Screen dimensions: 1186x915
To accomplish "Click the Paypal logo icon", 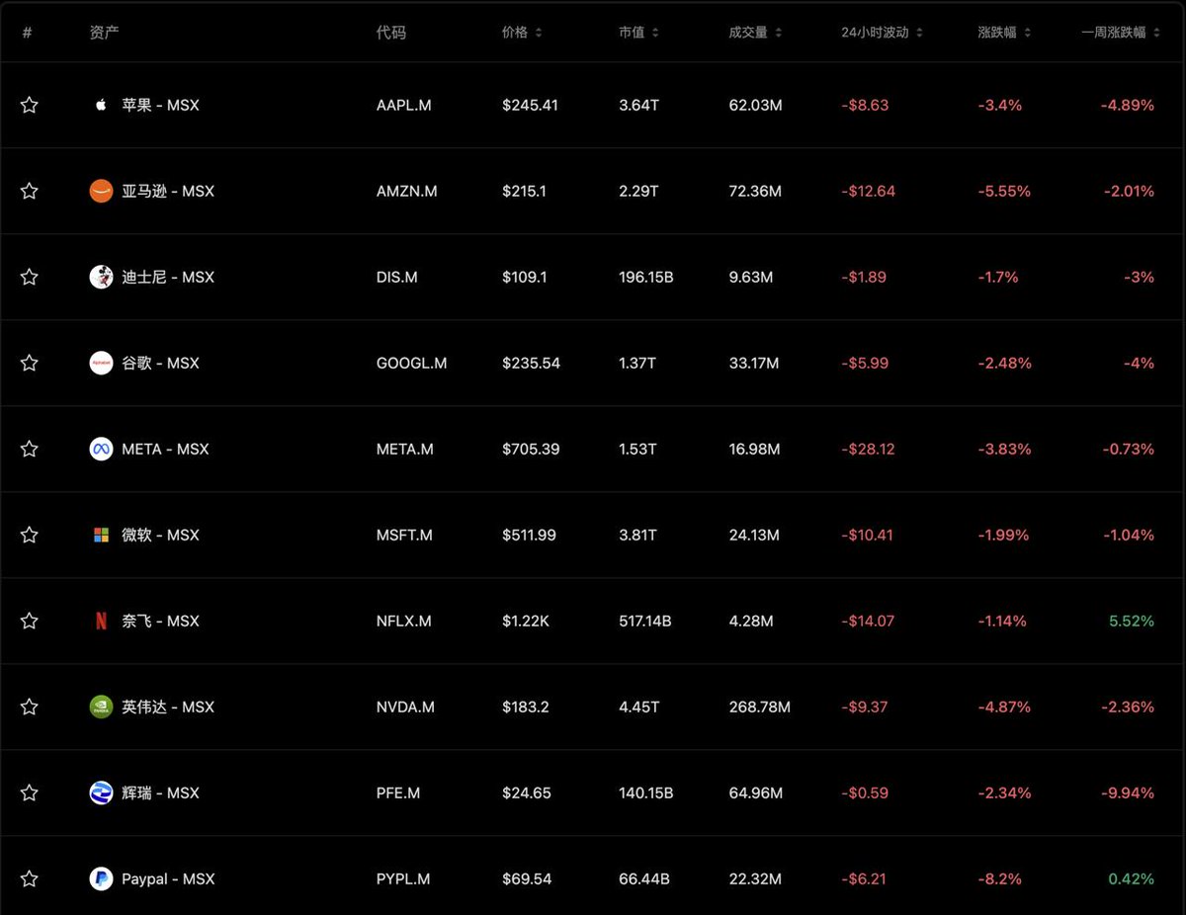I will tap(101, 878).
